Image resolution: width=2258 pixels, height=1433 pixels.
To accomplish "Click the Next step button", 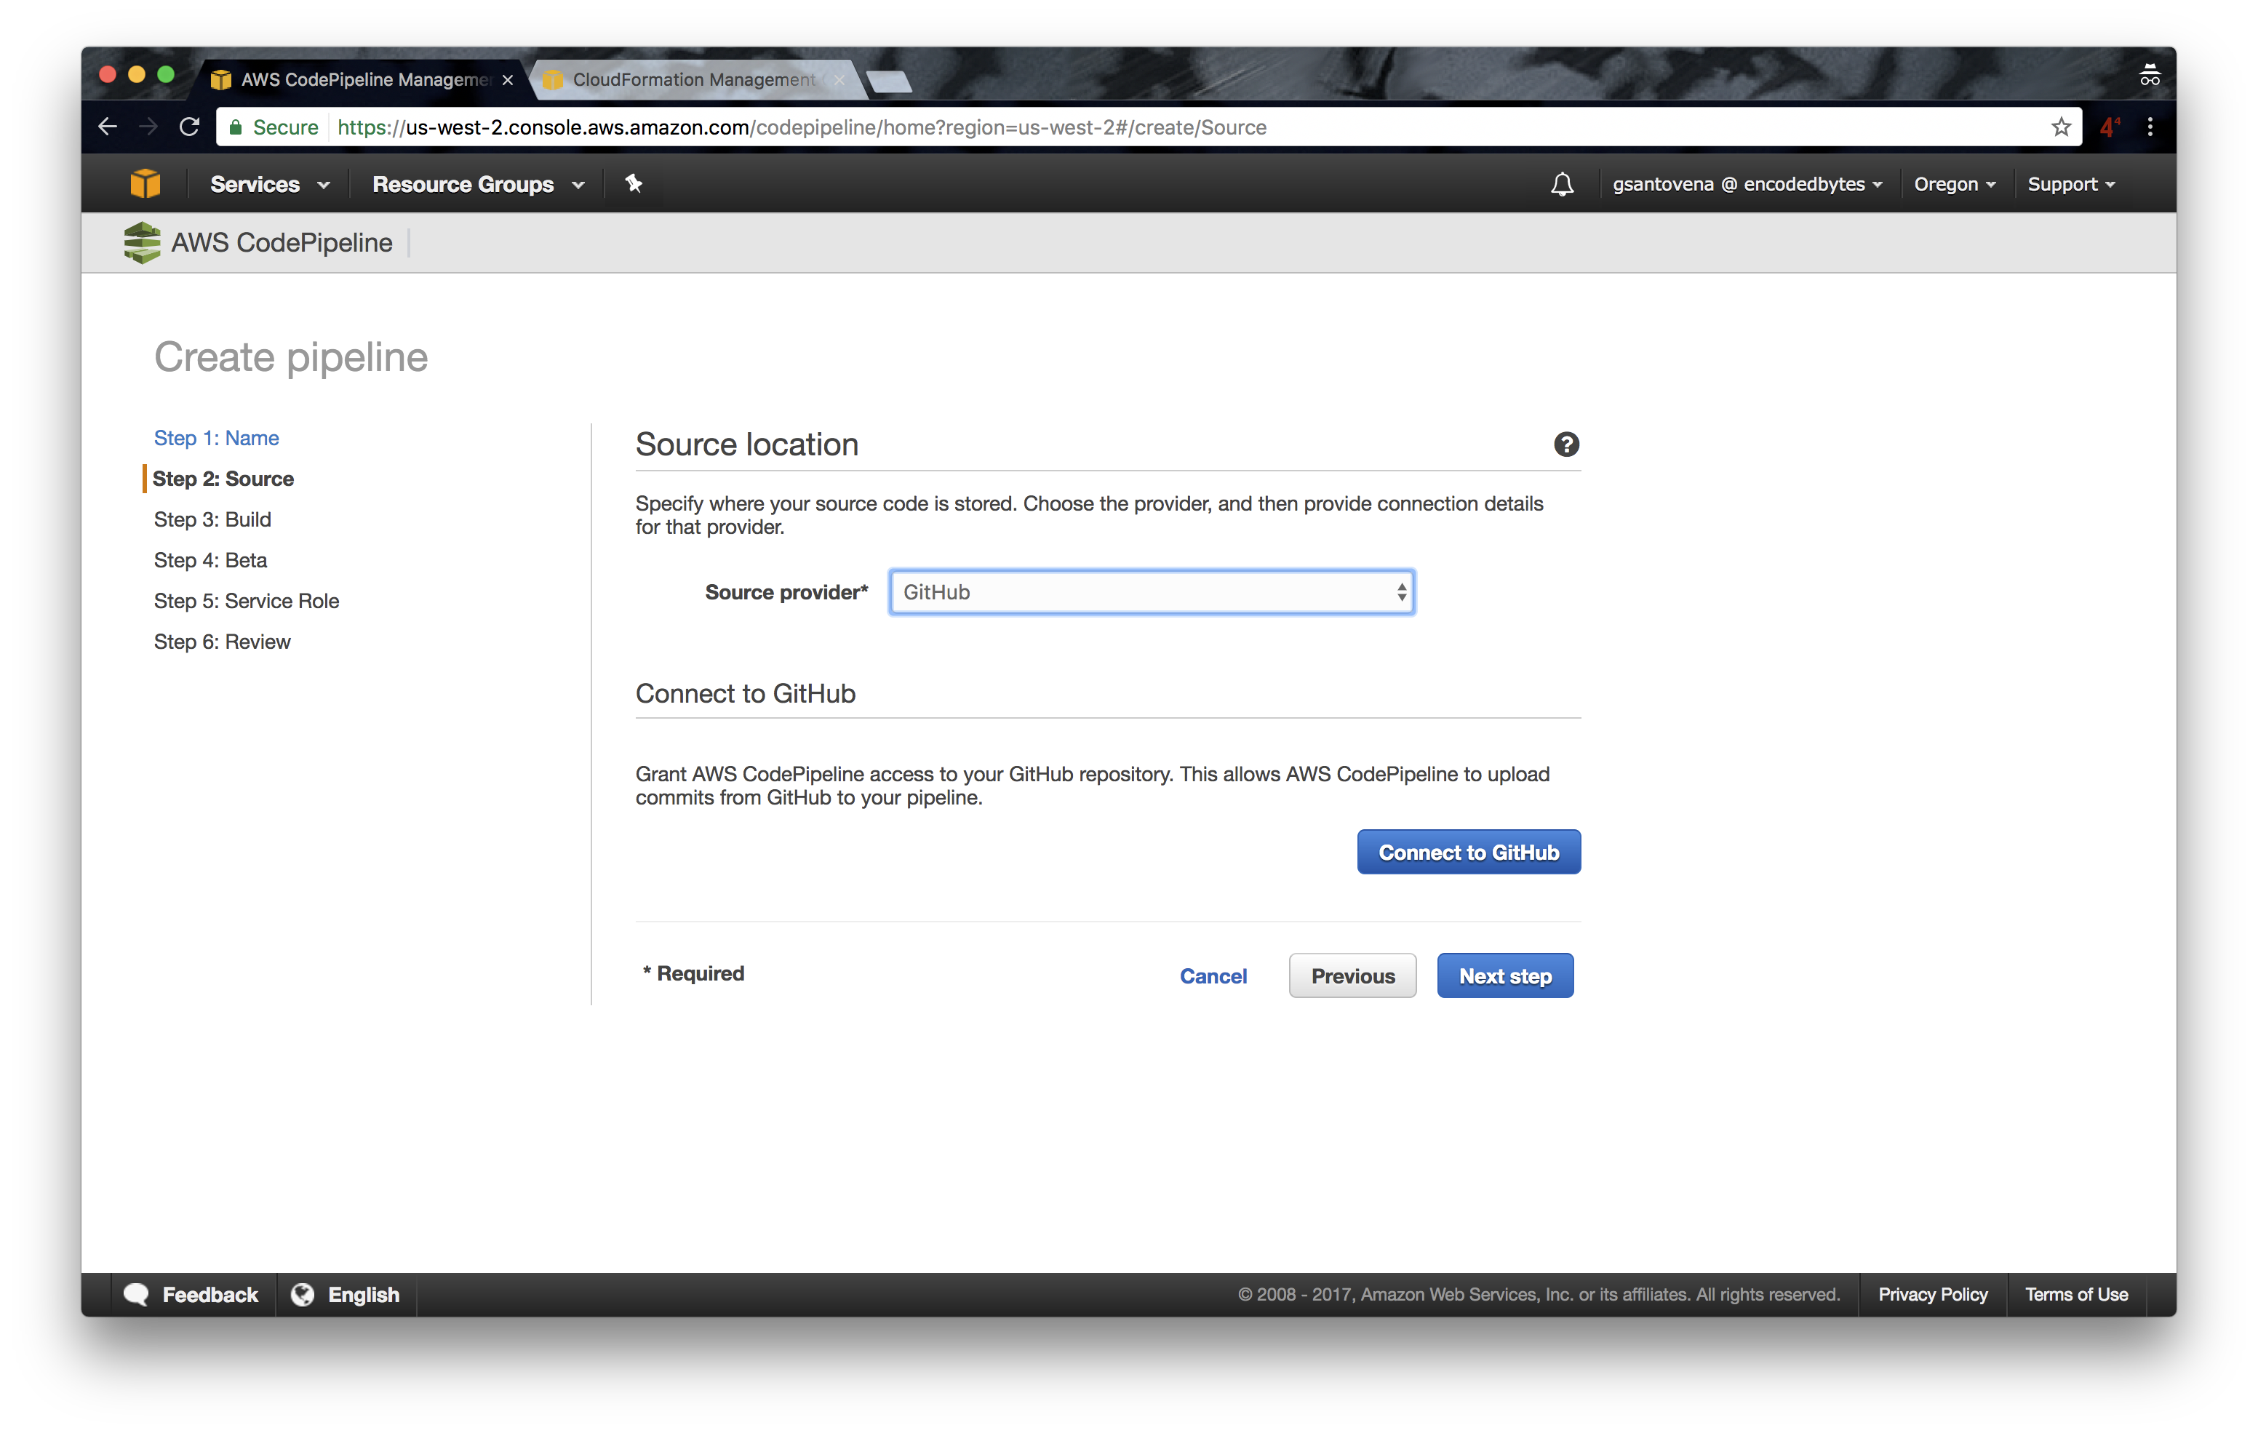I will (1504, 976).
